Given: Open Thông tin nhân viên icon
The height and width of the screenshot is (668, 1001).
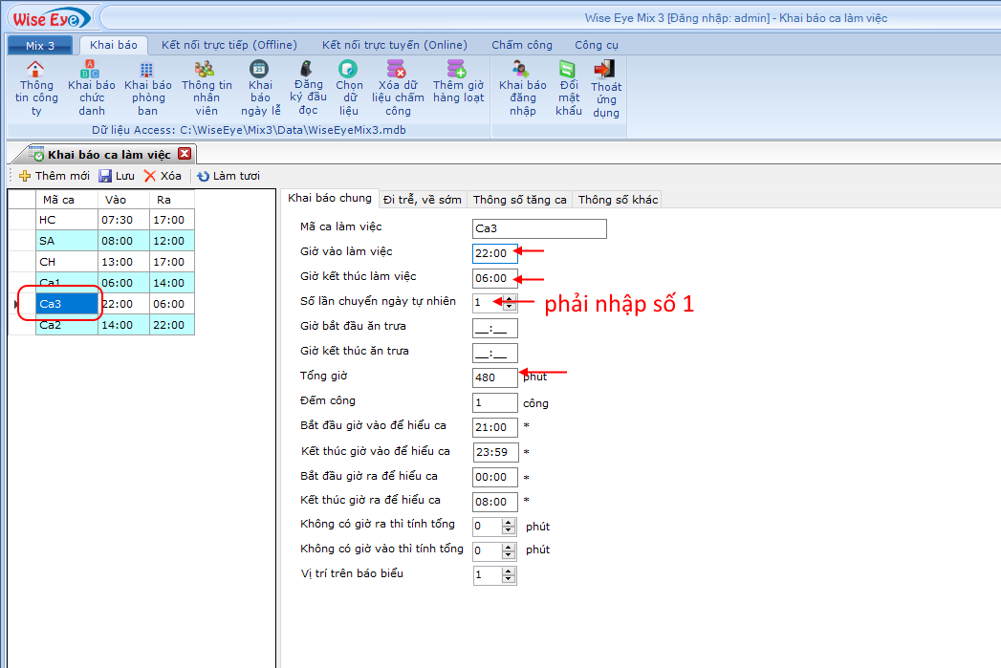Looking at the screenshot, I should (x=205, y=70).
